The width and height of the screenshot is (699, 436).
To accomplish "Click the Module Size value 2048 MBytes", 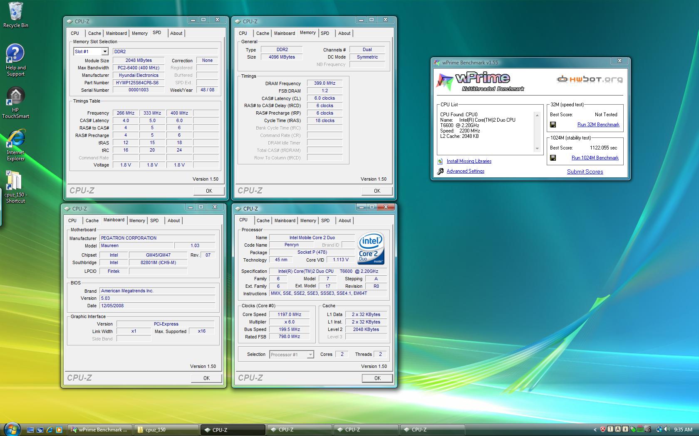I will tap(139, 60).
